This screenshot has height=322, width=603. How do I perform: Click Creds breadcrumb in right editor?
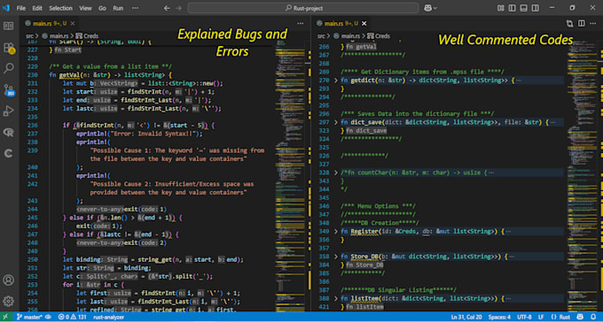point(379,36)
